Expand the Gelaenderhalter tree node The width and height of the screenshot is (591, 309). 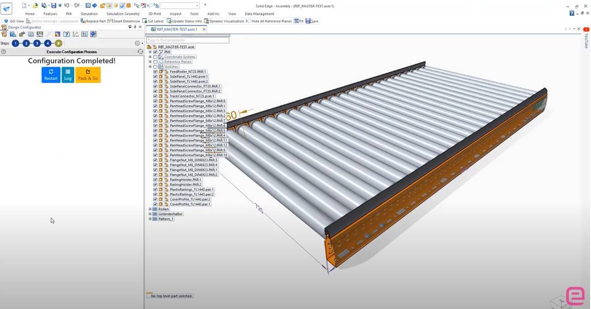pyautogui.click(x=150, y=214)
